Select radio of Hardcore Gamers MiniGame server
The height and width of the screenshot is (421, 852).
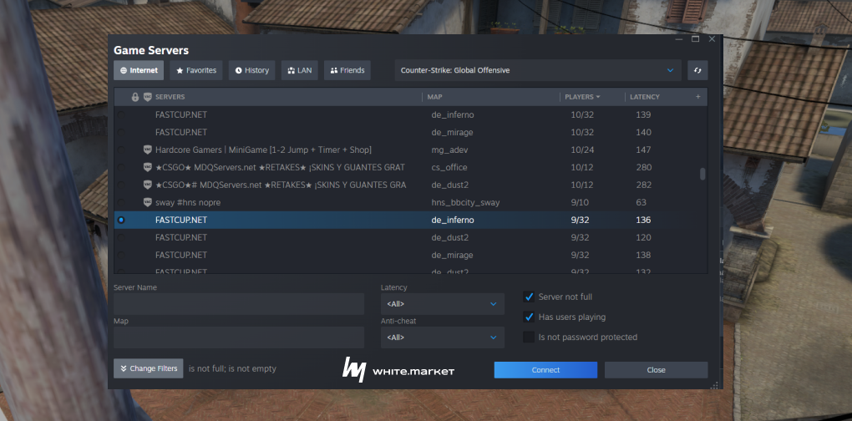[x=121, y=150]
